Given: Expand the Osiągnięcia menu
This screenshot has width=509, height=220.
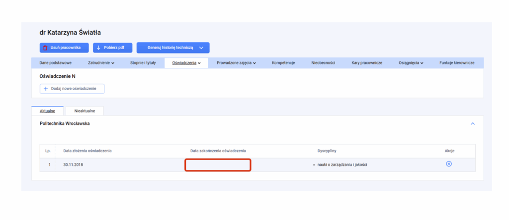Looking at the screenshot, I should [x=411, y=63].
